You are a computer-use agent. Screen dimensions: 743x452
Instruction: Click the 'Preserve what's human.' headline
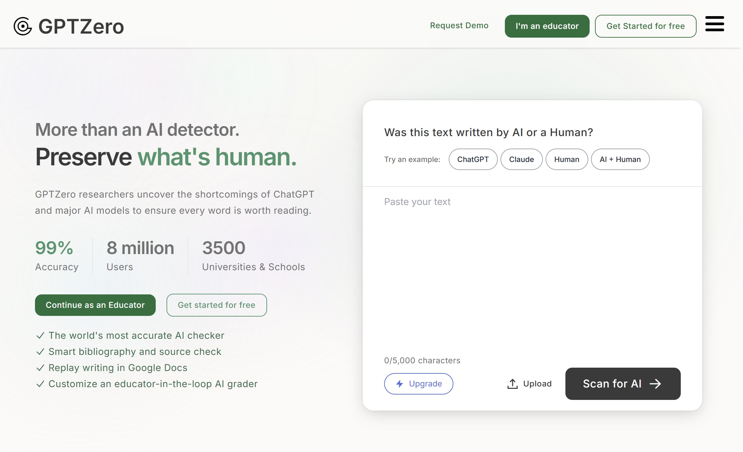pos(166,157)
